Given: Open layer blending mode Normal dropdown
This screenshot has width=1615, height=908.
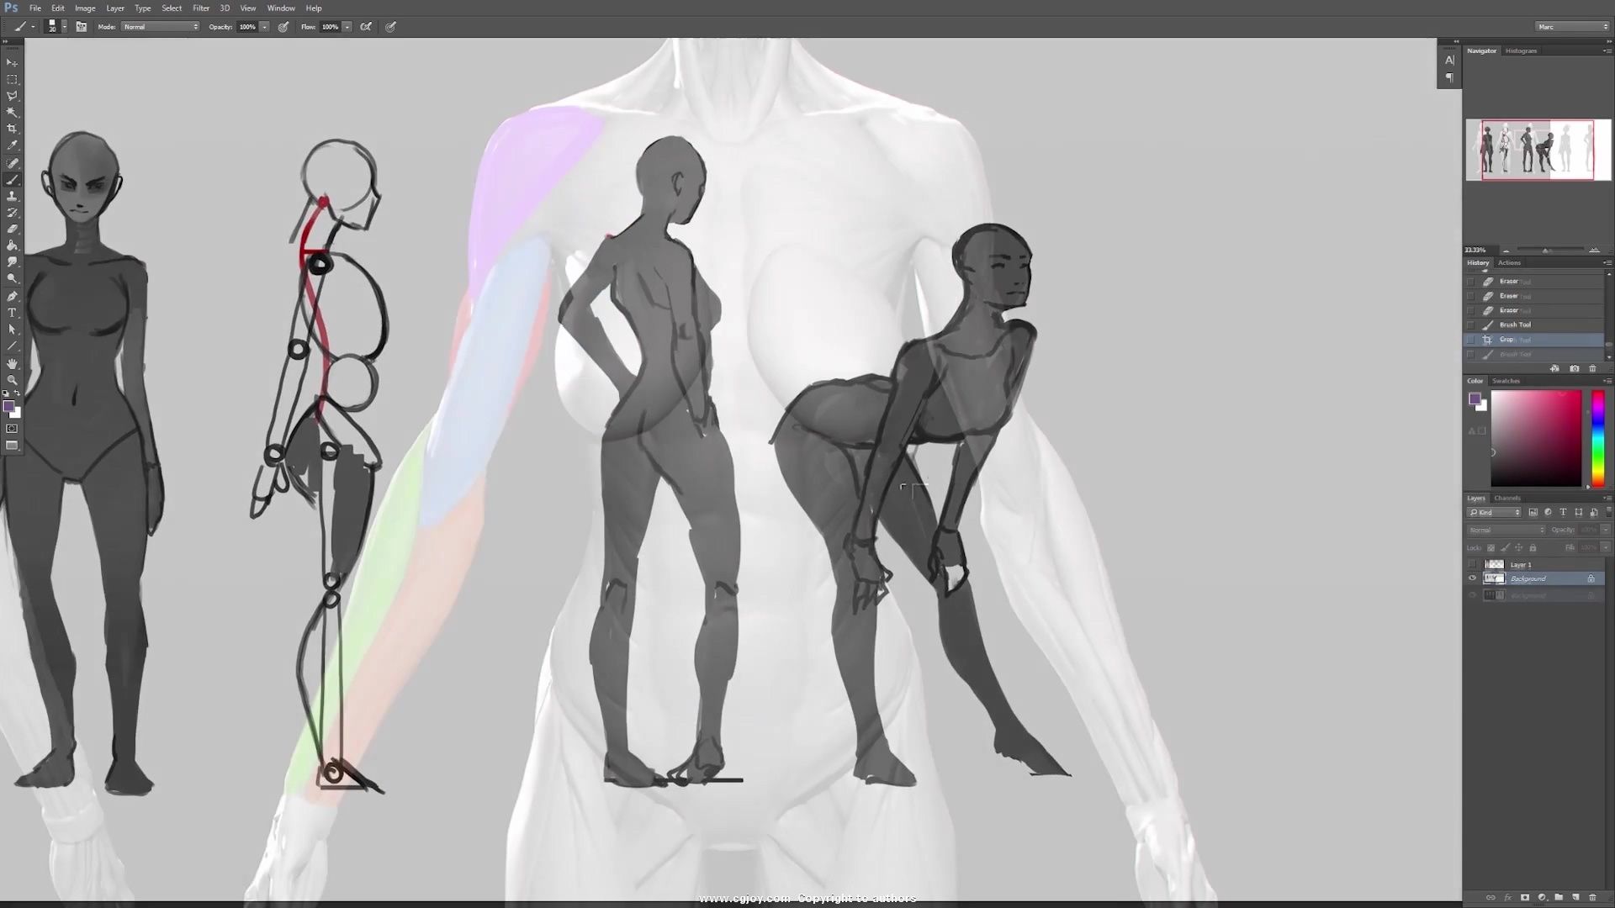Looking at the screenshot, I should click(1506, 530).
